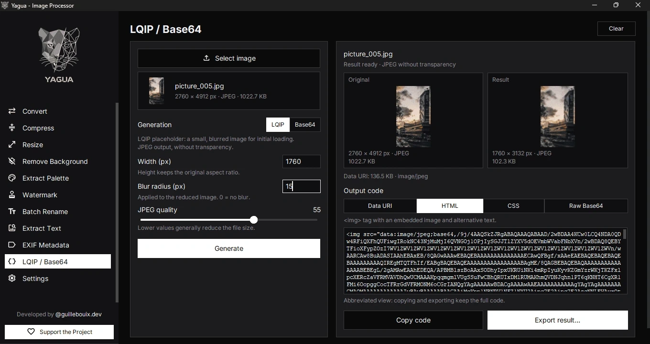Click the Watermark stamp icon
The image size is (650, 344).
12,195
